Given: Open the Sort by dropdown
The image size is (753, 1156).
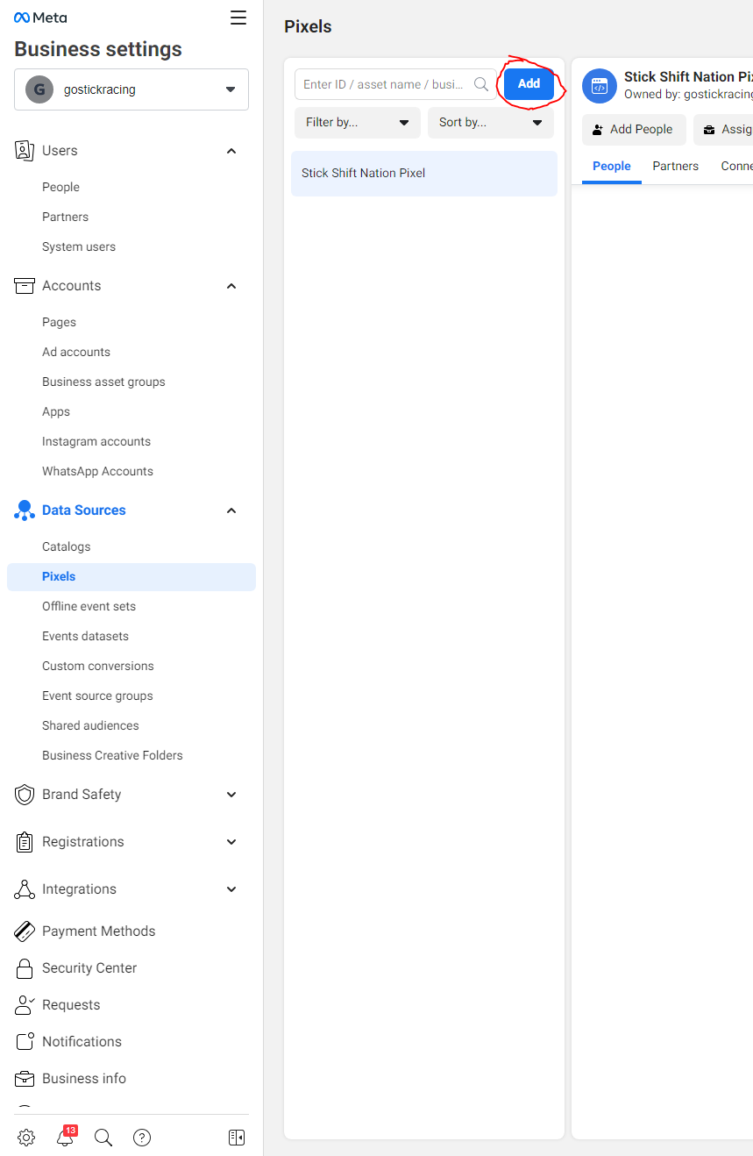Looking at the screenshot, I should coord(491,123).
